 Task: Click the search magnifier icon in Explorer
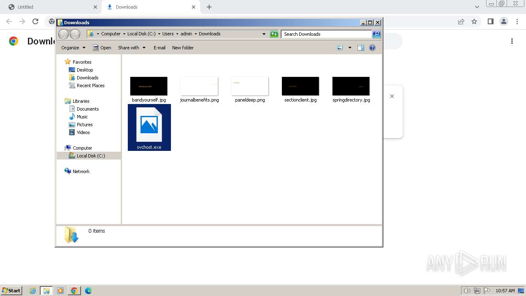tap(376, 34)
